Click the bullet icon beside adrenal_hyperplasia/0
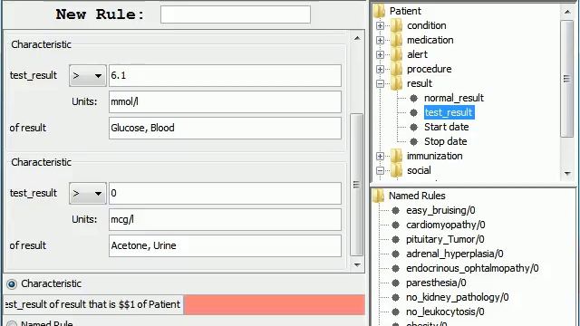This screenshot has height=326, width=580. [396, 254]
